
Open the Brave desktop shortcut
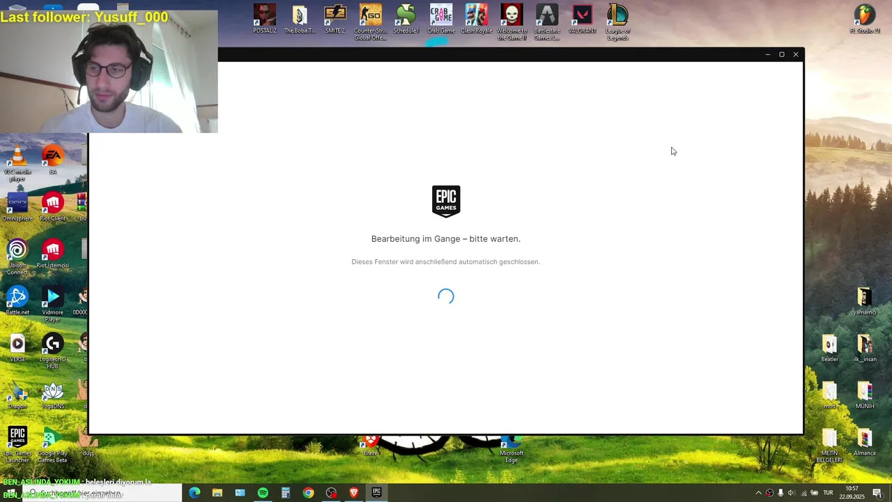[x=370, y=445]
